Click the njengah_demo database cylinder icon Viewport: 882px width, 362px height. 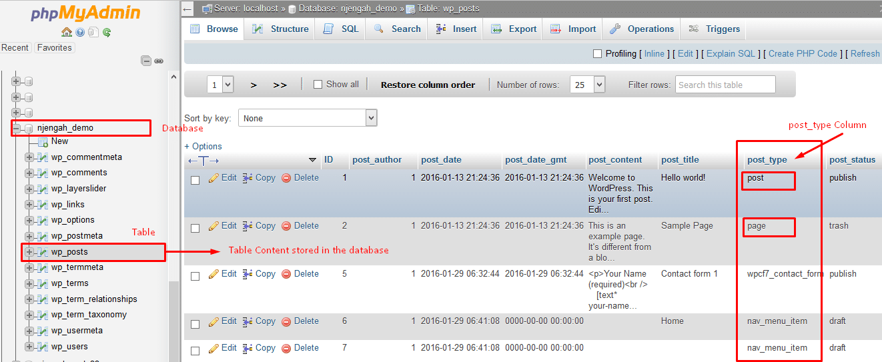(29, 128)
